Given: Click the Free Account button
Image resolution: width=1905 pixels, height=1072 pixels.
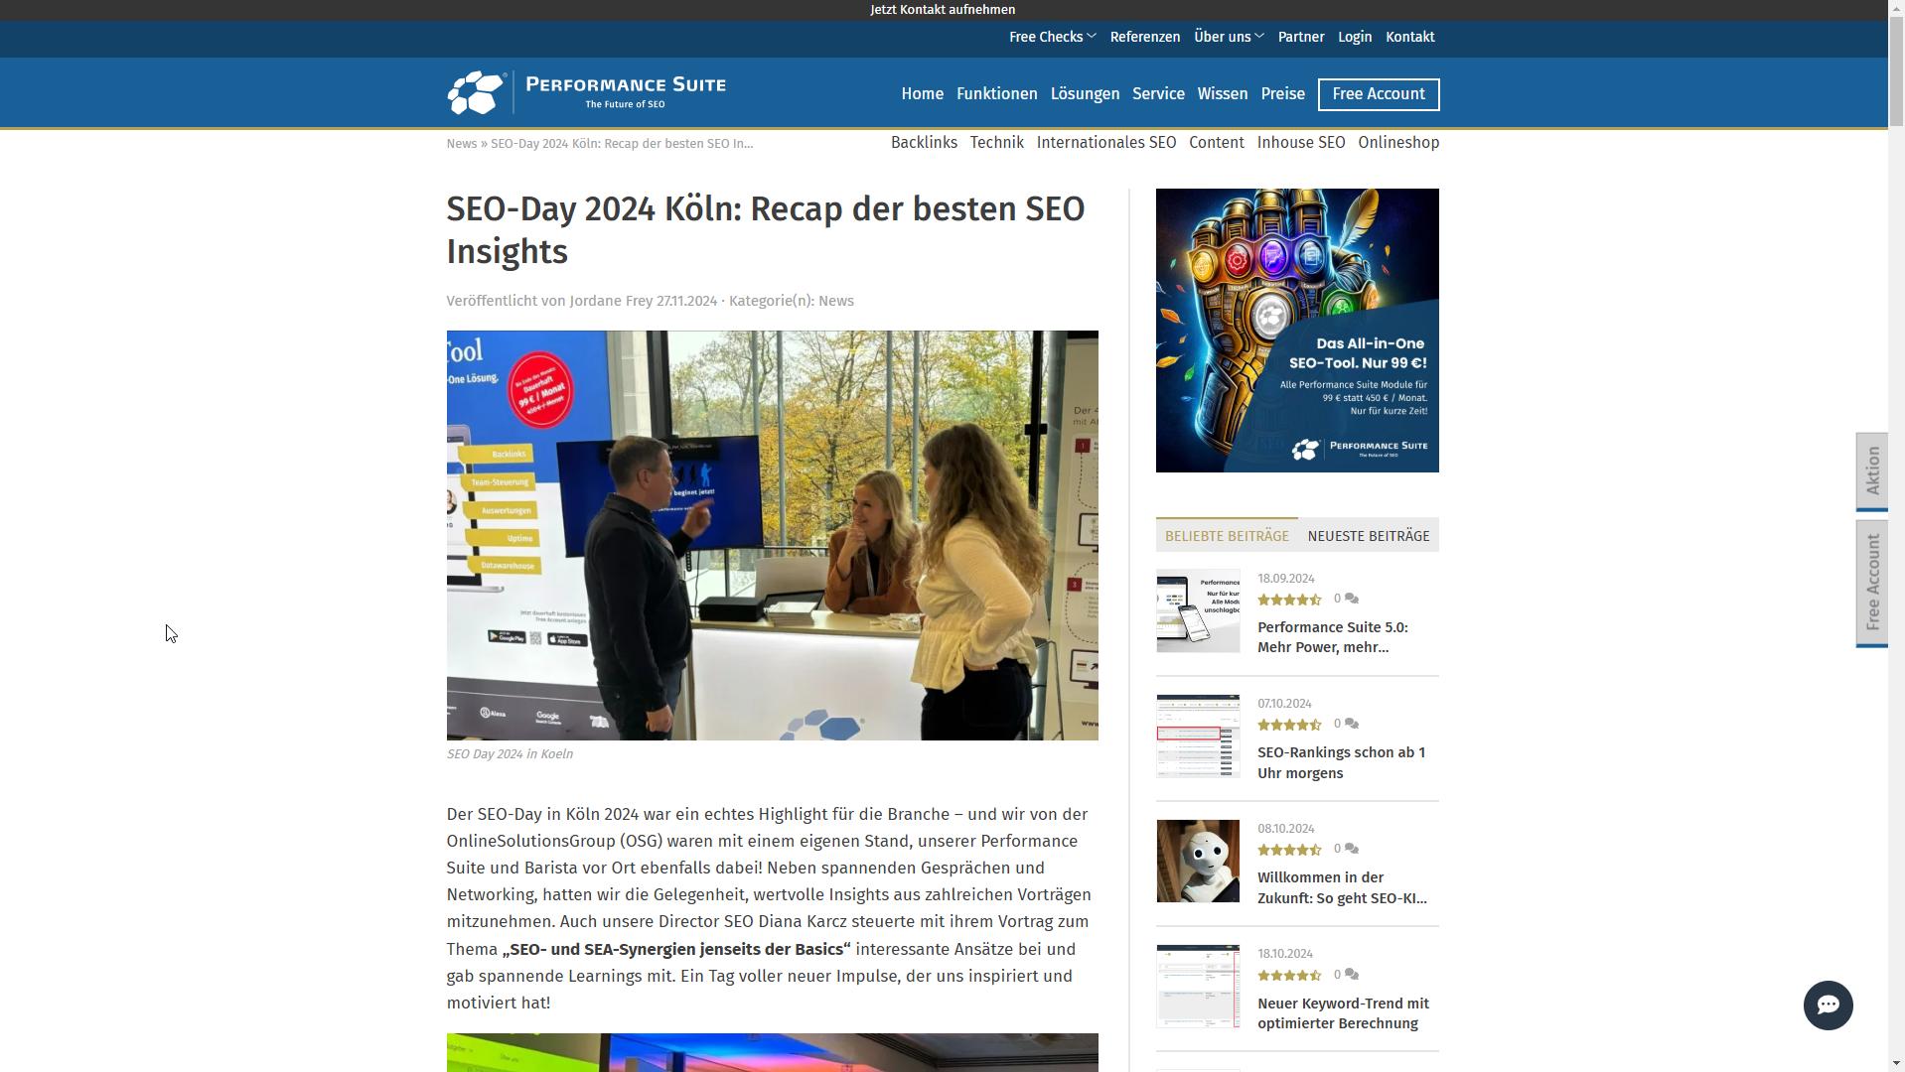Looking at the screenshot, I should pos(1378,94).
